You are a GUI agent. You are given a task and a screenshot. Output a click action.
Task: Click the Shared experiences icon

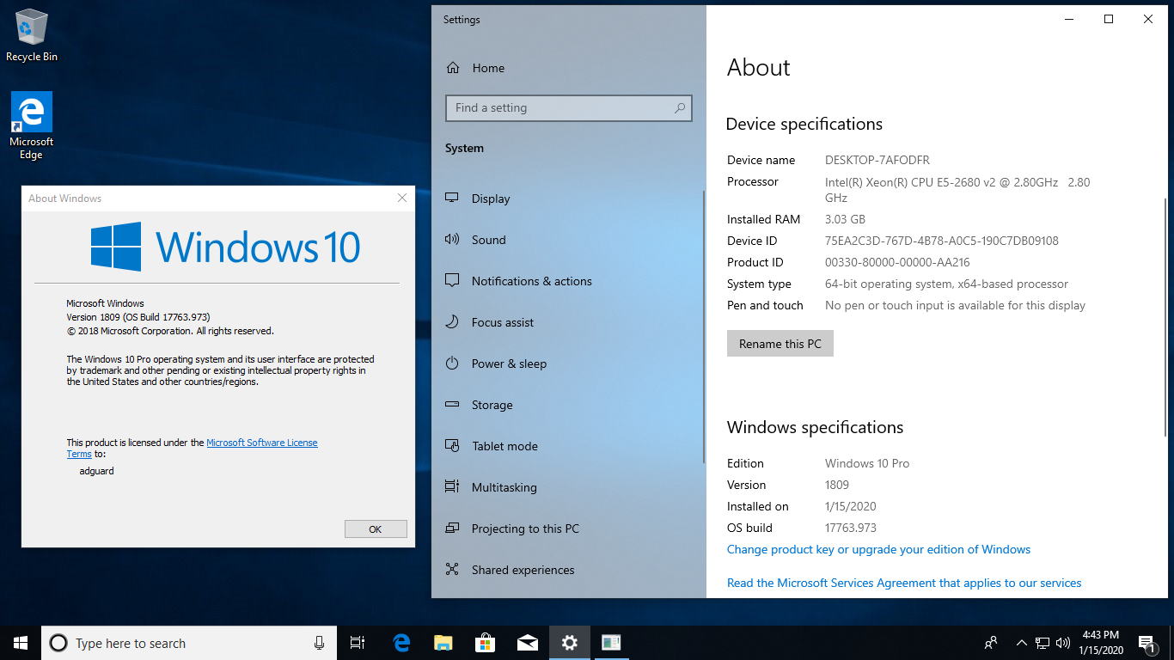click(x=452, y=570)
